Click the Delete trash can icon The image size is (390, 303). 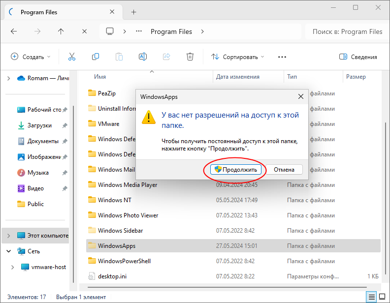coord(190,57)
